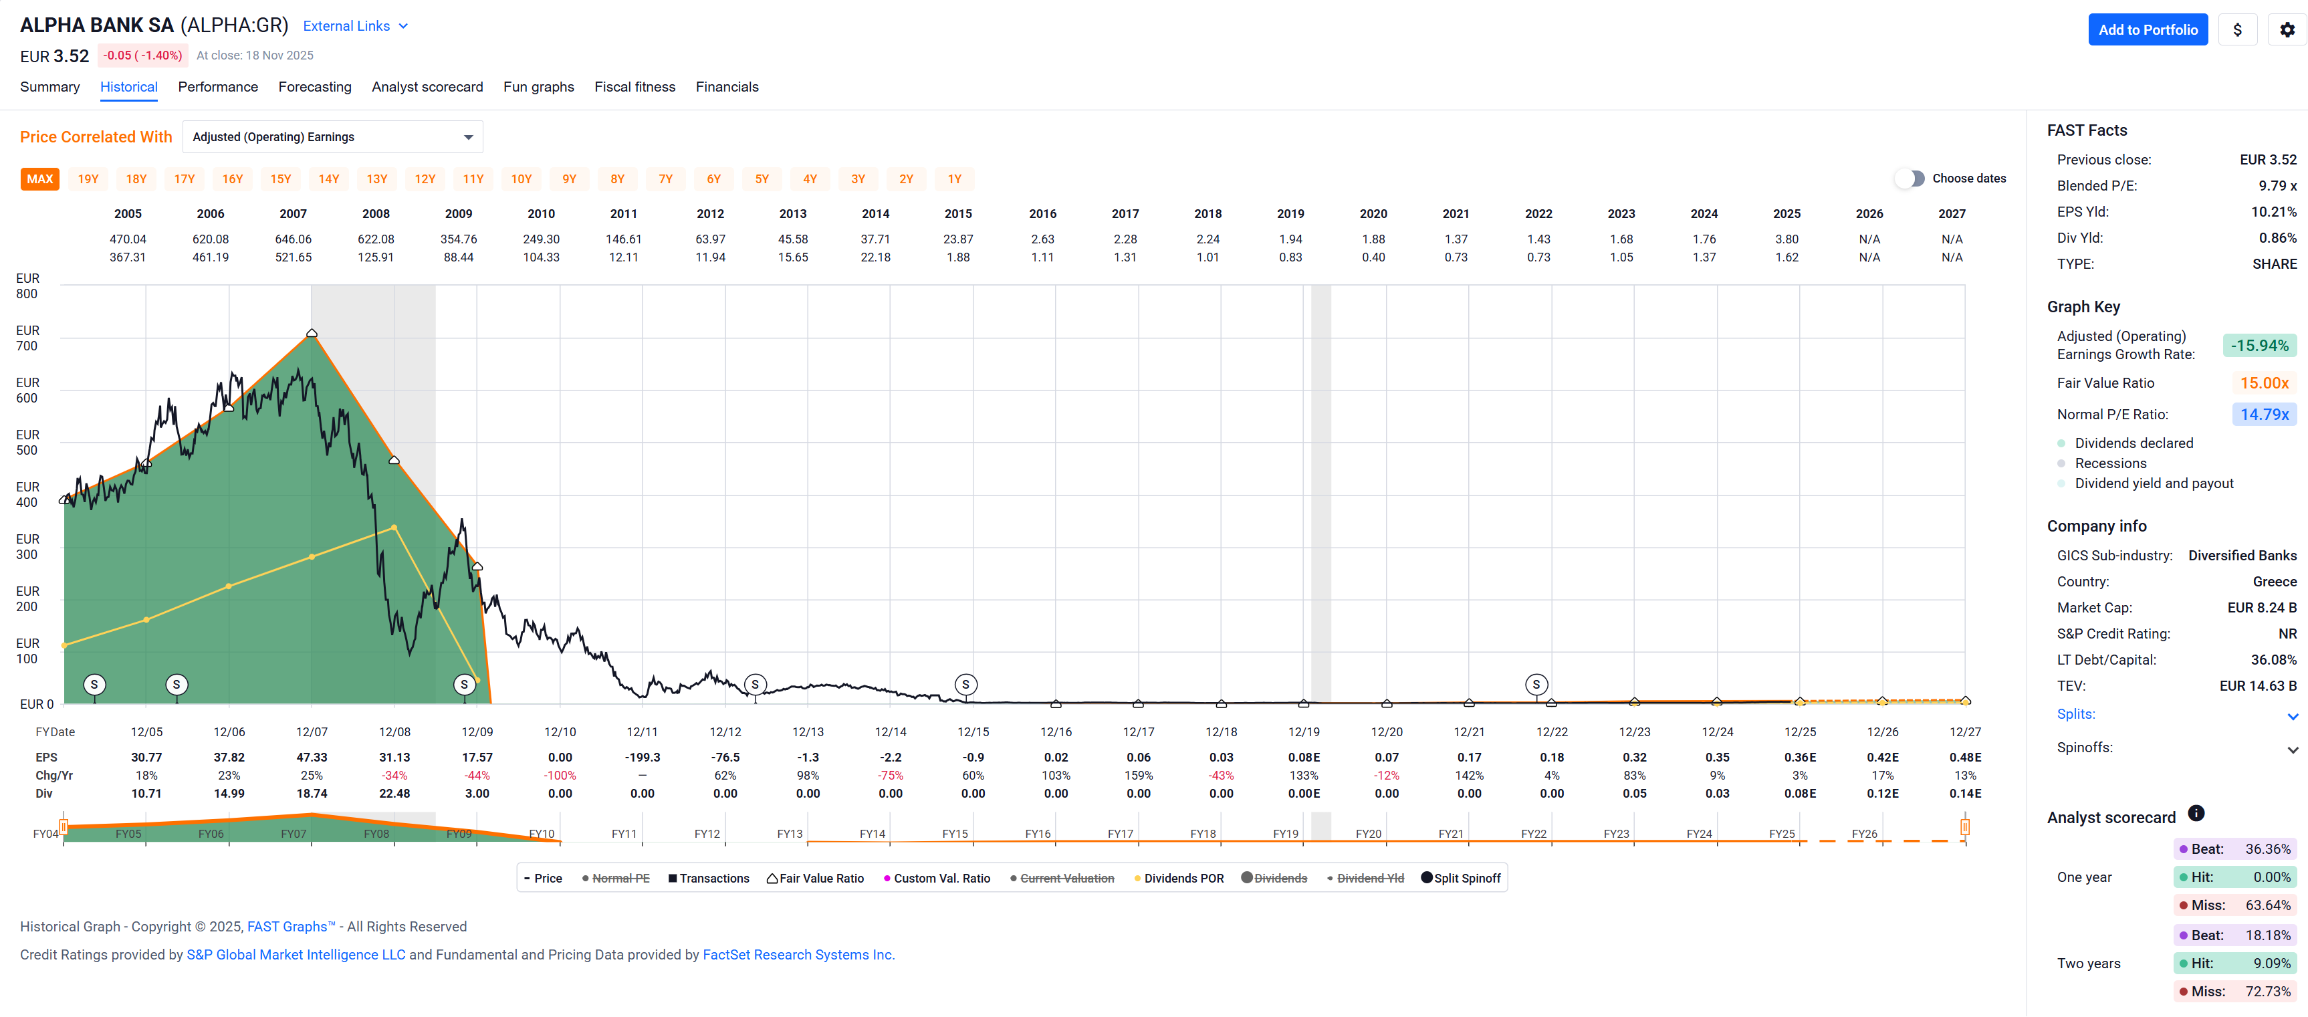
Task: Toggle Split Spinoff legend icon
Action: 1426,877
